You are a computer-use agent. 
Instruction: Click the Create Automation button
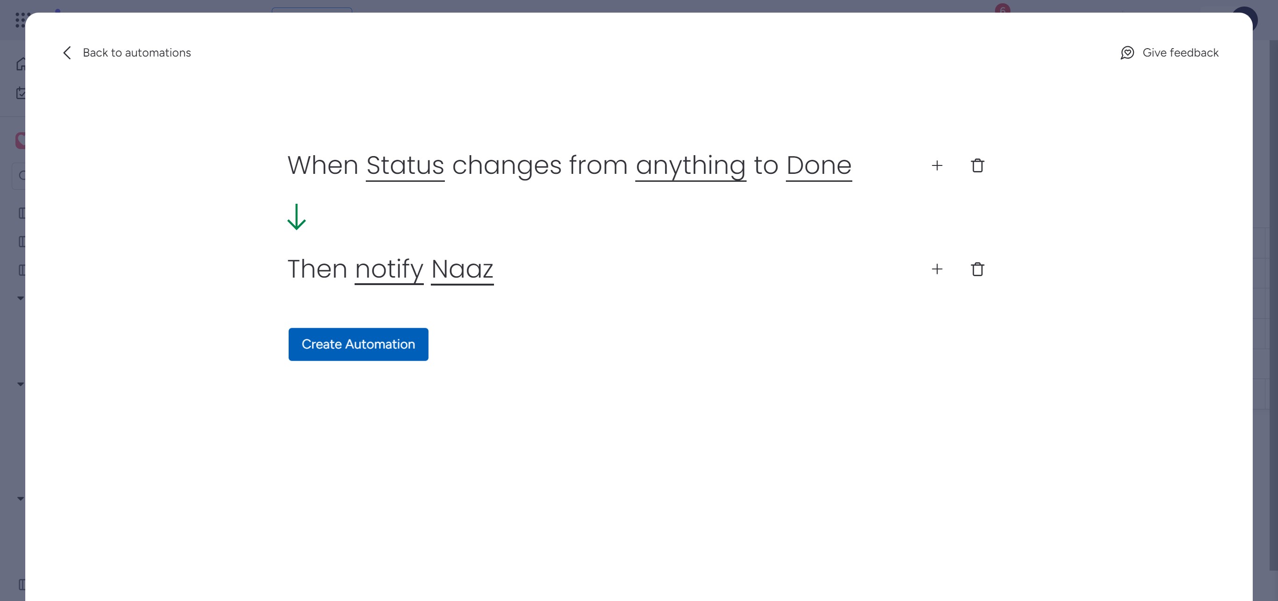click(x=358, y=344)
